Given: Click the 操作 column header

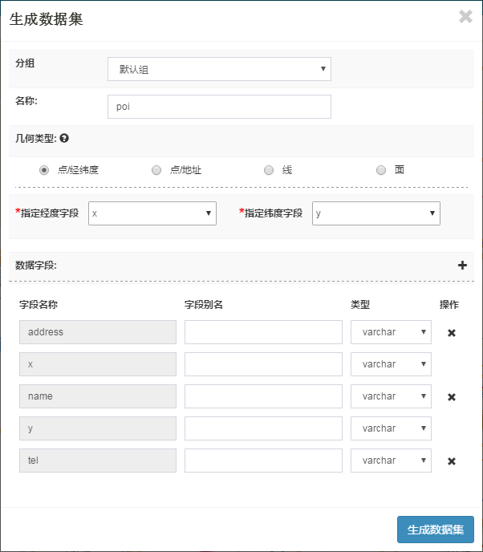Looking at the screenshot, I should 448,305.
